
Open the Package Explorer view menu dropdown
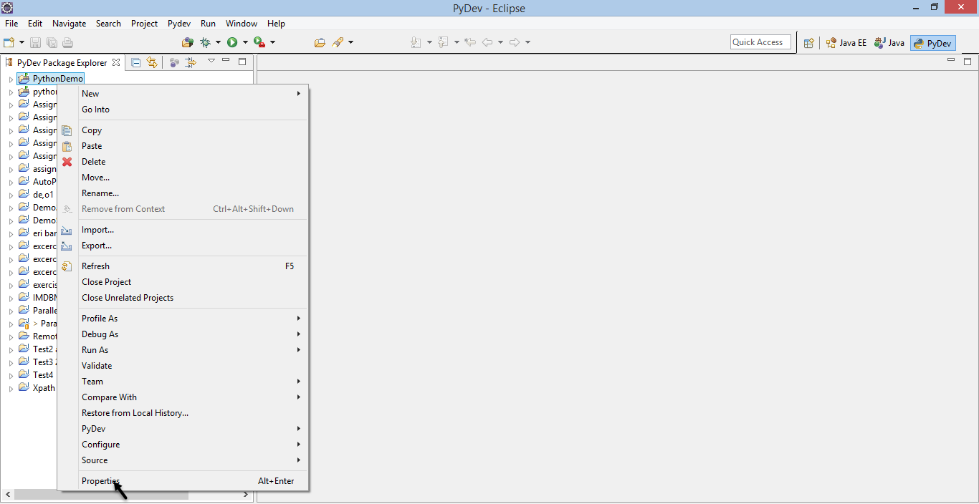[211, 62]
